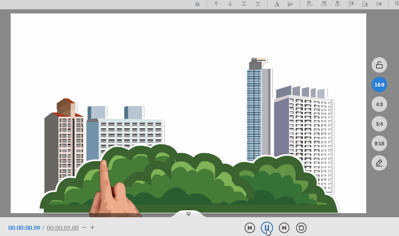The image size is (399, 236).
Task: Align the object to the bottom edge
Action: (365, 4)
